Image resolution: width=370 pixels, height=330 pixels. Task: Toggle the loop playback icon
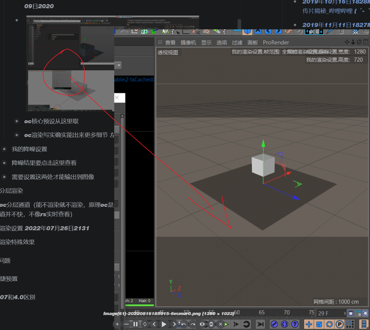(x=247, y=324)
